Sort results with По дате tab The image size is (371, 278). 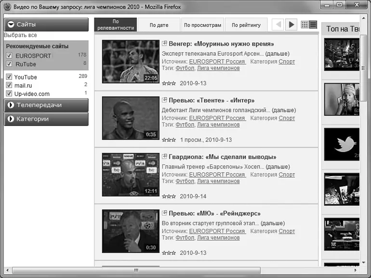click(x=159, y=25)
